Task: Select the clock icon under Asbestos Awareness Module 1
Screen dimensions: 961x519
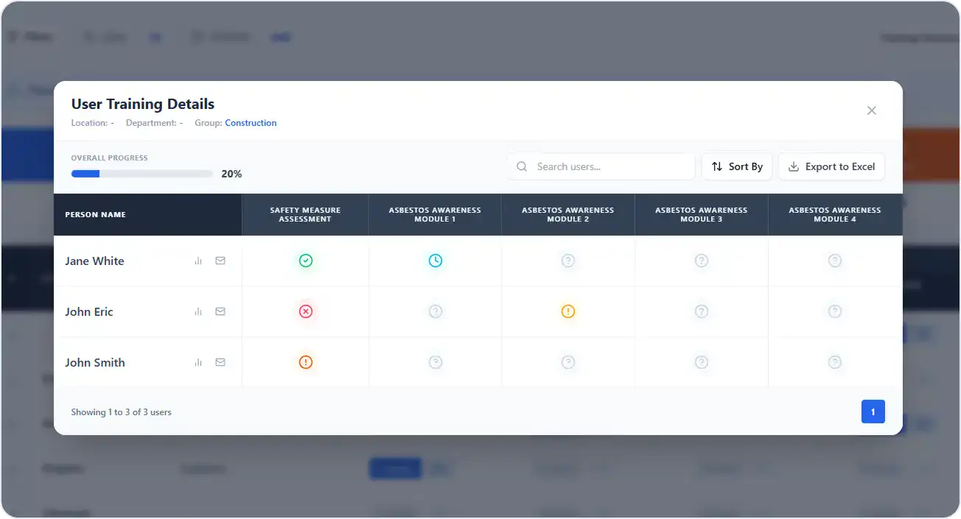Action: 435,260
